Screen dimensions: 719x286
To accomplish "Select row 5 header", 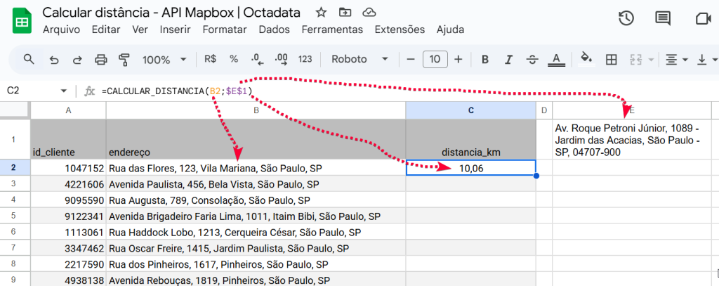I will 15,216.
